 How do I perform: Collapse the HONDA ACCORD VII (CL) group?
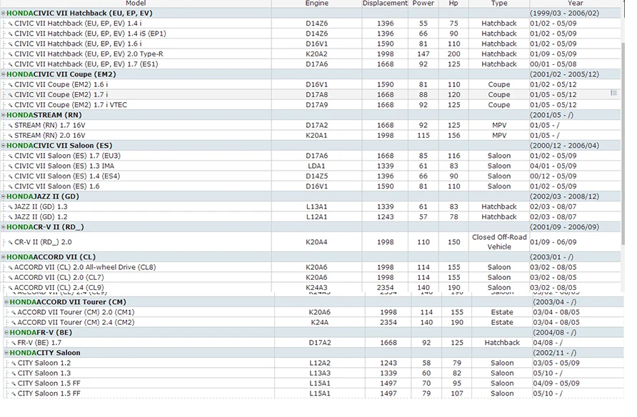[x=4, y=257]
